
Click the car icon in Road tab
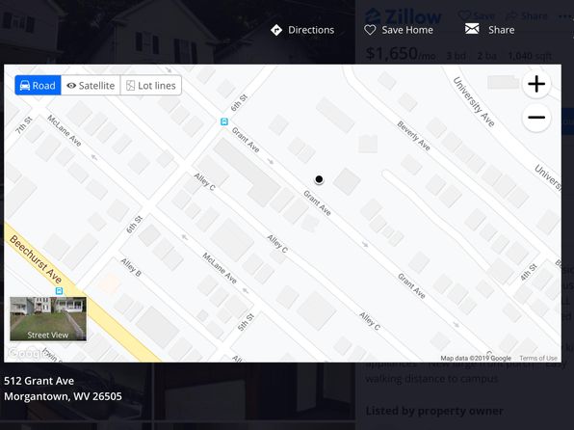25,86
